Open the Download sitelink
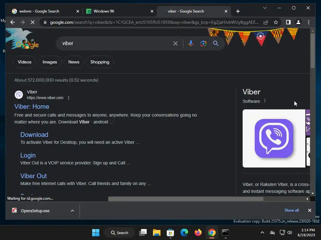Screen dimensions: 321x240 click(x=34, y=135)
